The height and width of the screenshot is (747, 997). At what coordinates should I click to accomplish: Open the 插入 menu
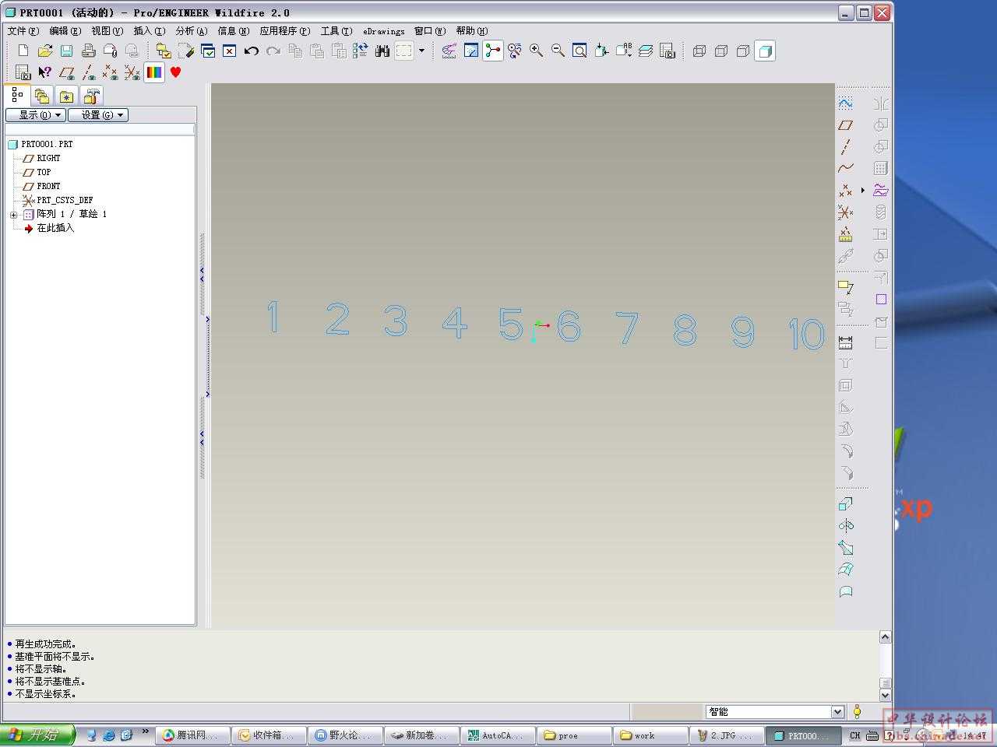(x=149, y=31)
